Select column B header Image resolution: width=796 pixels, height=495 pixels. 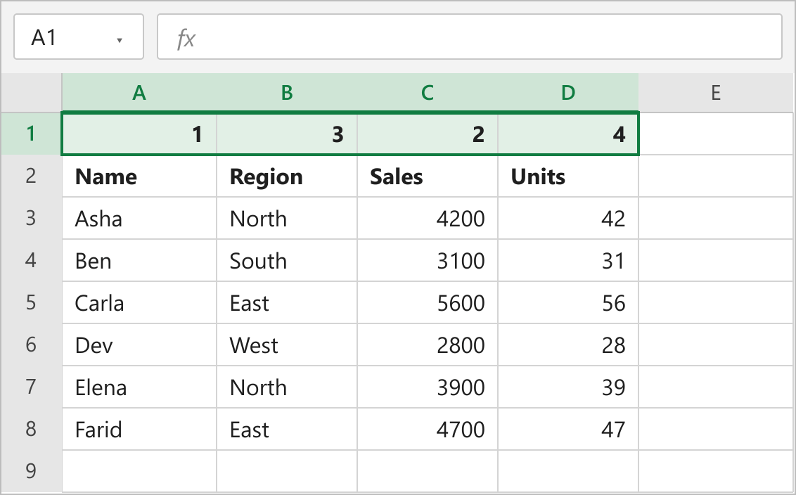287,92
